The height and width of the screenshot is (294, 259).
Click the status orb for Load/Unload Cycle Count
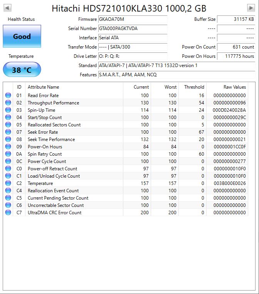(8, 176)
